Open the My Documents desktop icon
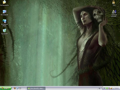The width and height of the screenshot is (120, 90). [4, 3]
